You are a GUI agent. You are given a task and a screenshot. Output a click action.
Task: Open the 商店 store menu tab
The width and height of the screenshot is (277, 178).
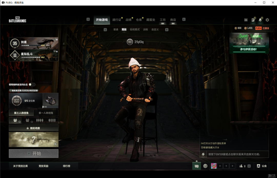173,20
